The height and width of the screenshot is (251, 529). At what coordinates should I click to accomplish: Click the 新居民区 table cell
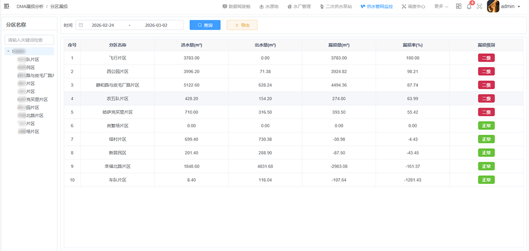(x=117, y=153)
